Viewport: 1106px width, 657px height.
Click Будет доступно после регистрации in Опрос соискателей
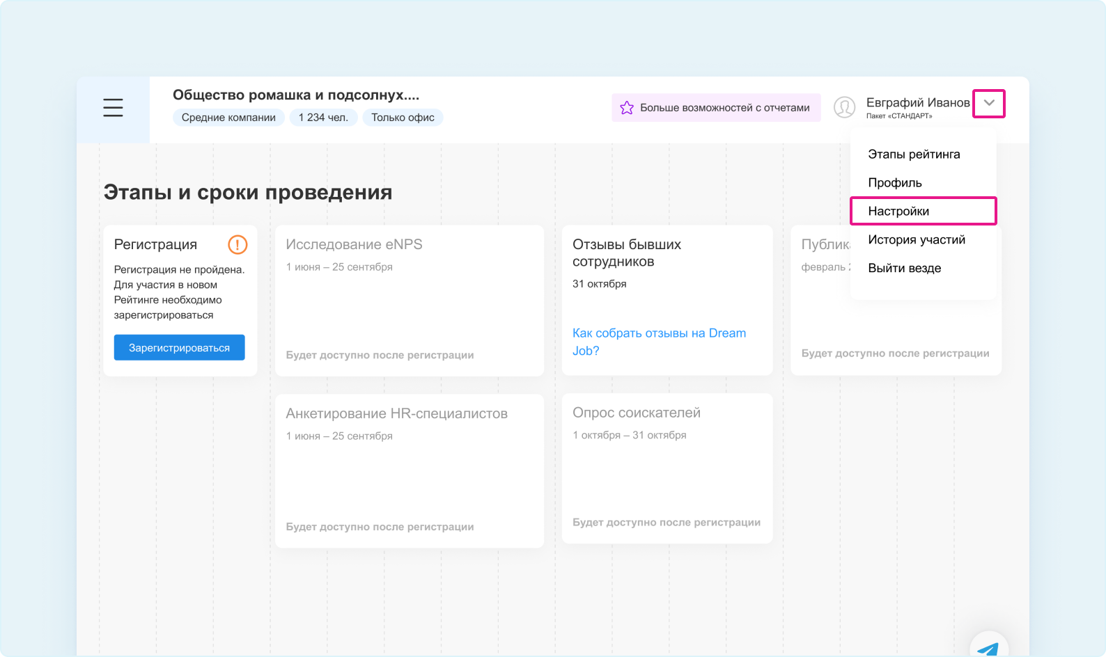pyautogui.click(x=667, y=522)
